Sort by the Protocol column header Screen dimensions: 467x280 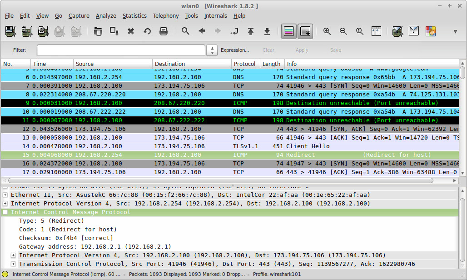click(x=245, y=64)
